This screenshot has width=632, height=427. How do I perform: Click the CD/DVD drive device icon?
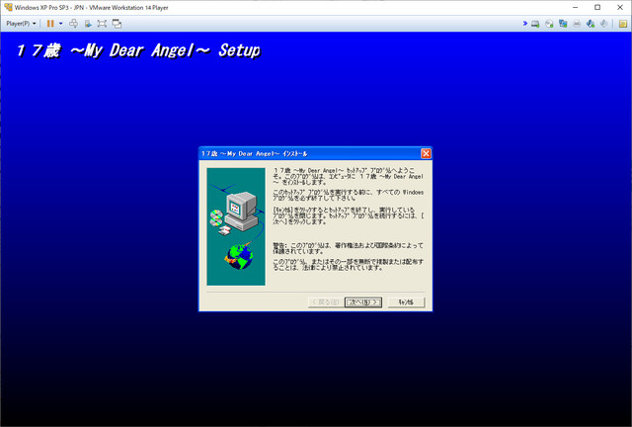549,24
